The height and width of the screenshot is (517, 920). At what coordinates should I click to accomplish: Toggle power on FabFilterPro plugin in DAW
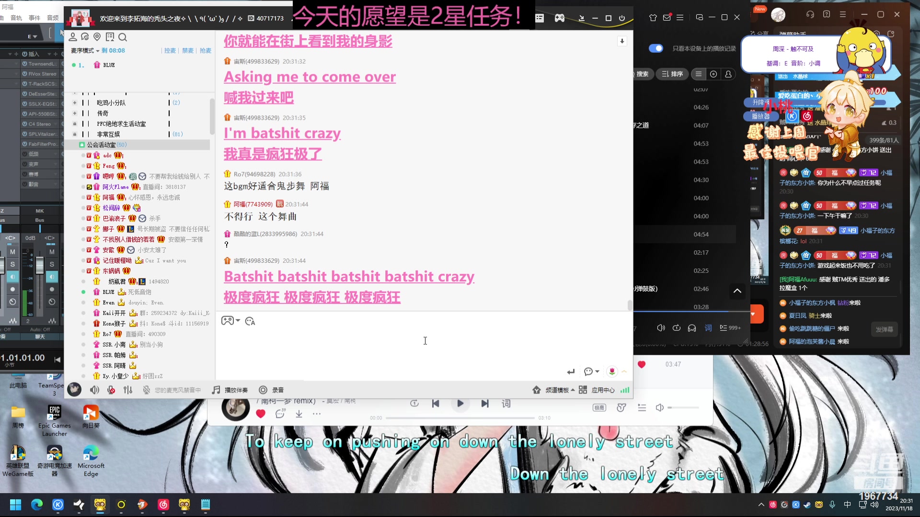click(x=24, y=144)
